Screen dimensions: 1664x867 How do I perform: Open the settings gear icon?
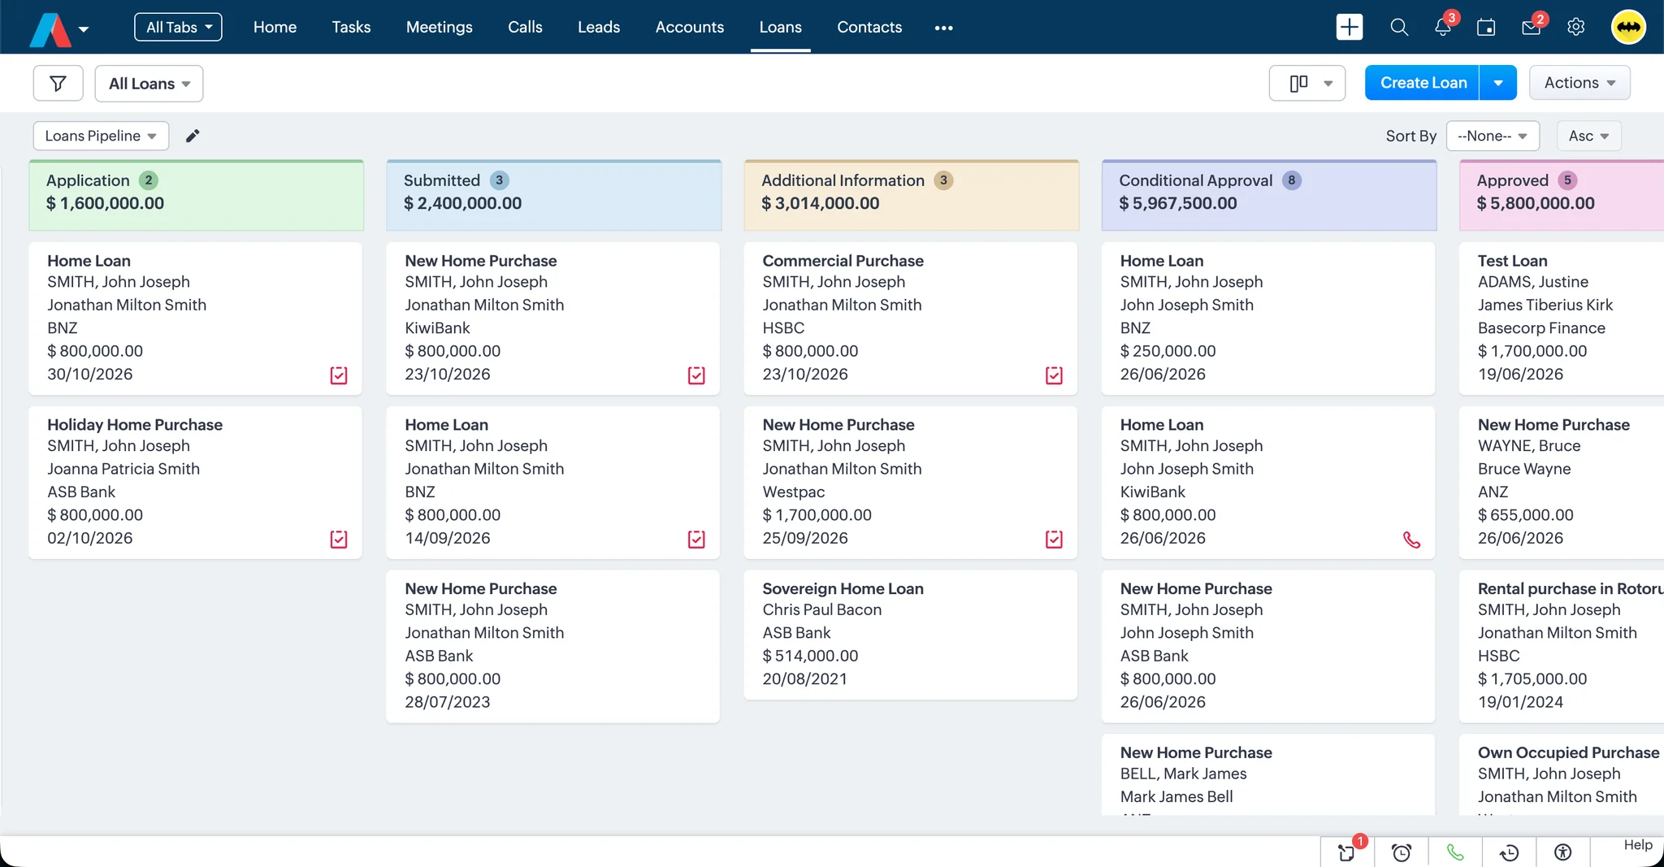coord(1575,27)
